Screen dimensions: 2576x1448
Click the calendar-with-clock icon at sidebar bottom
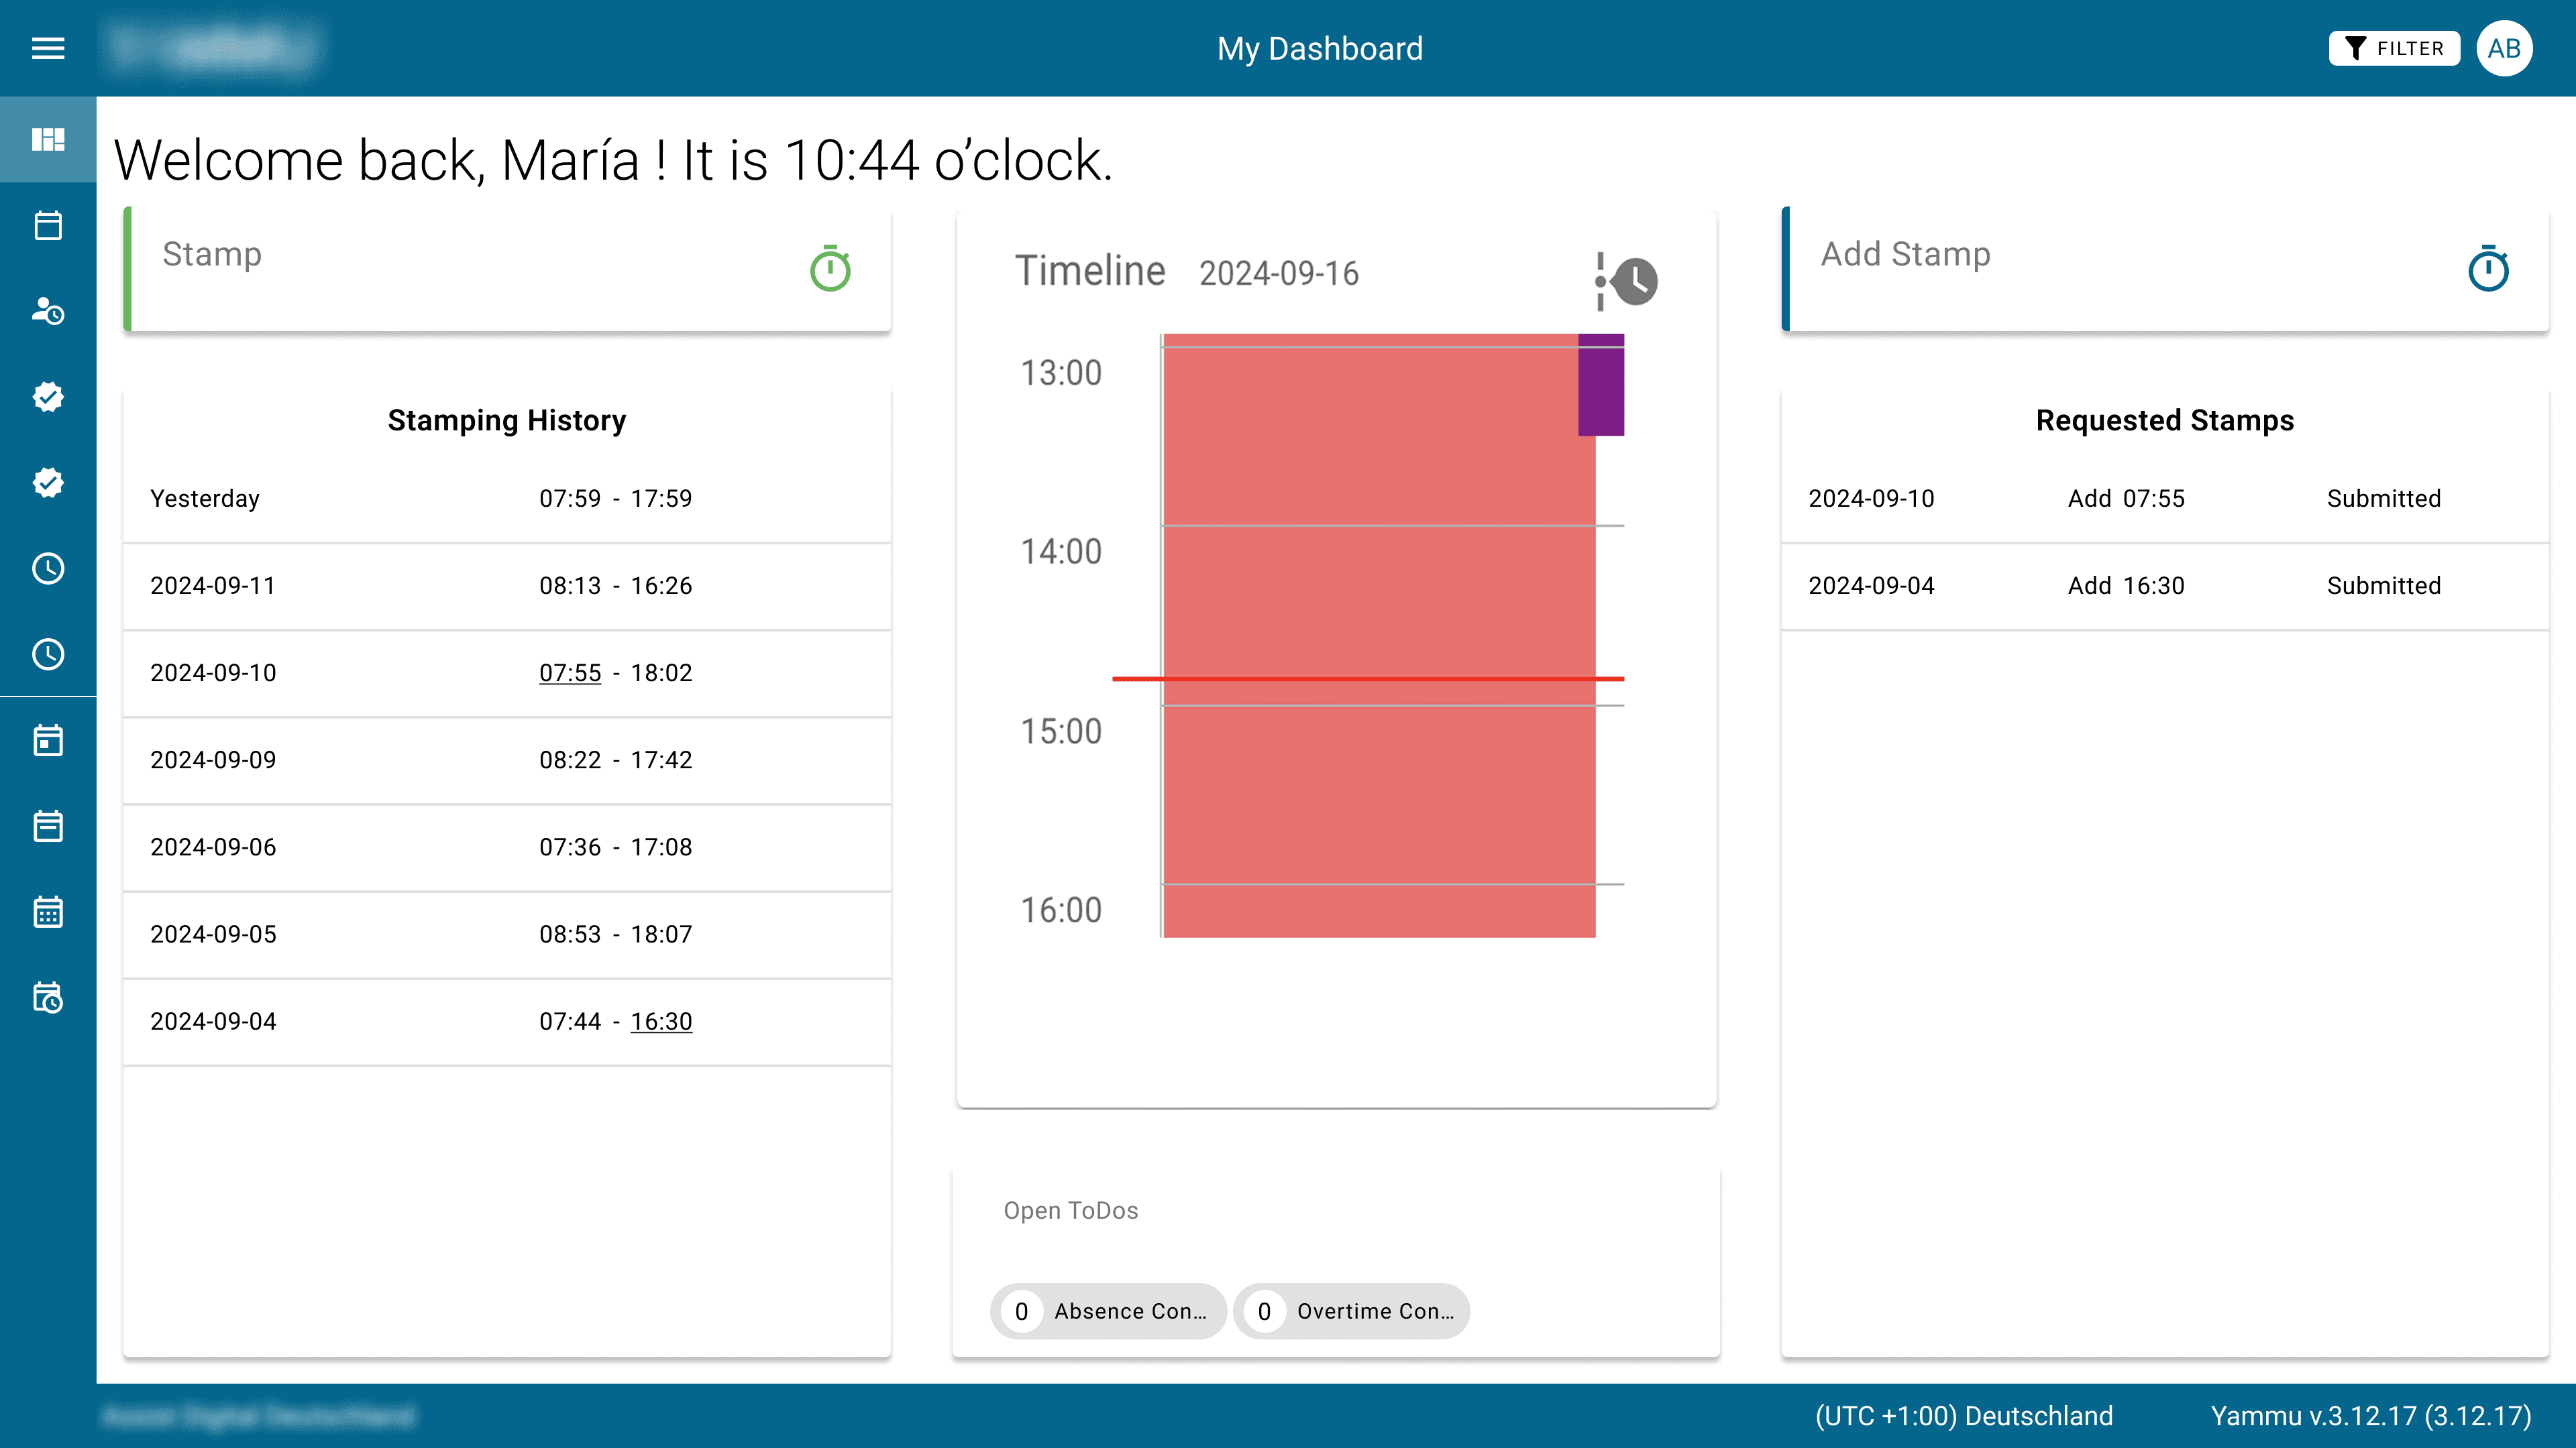(48, 998)
